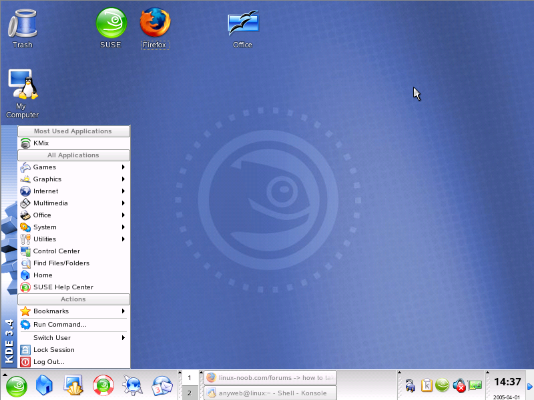Launch Konsole terminal from the panel
The image size is (534, 400).
click(x=73, y=386)
